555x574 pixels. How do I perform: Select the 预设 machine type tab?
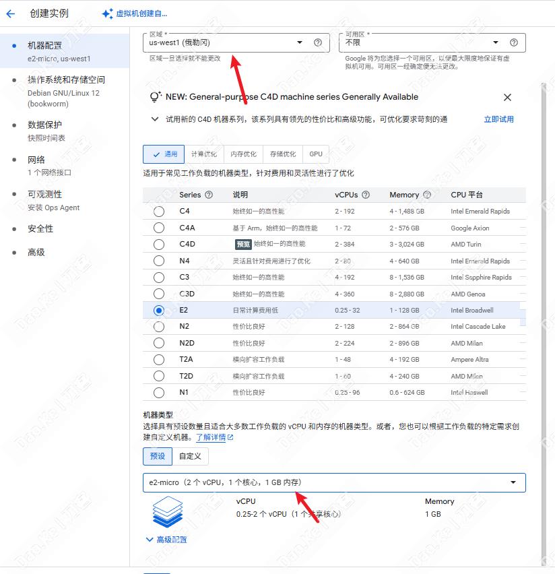158,456
